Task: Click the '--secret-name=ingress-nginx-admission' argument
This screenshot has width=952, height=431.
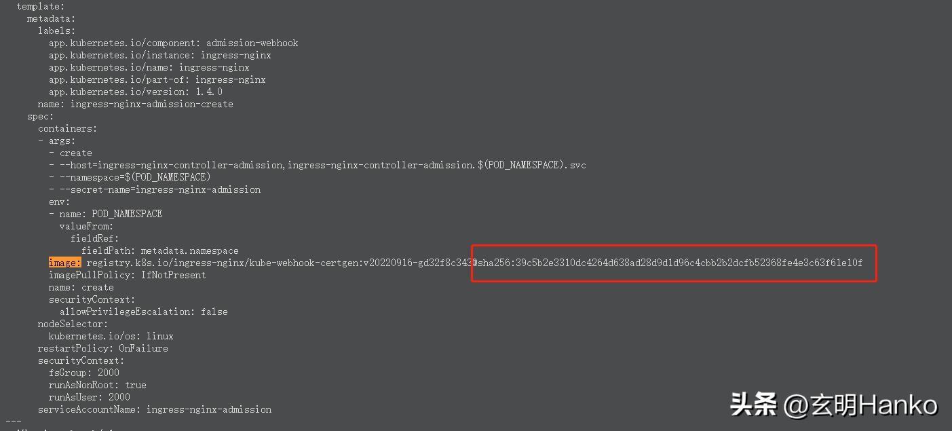Action: point(159,189)
